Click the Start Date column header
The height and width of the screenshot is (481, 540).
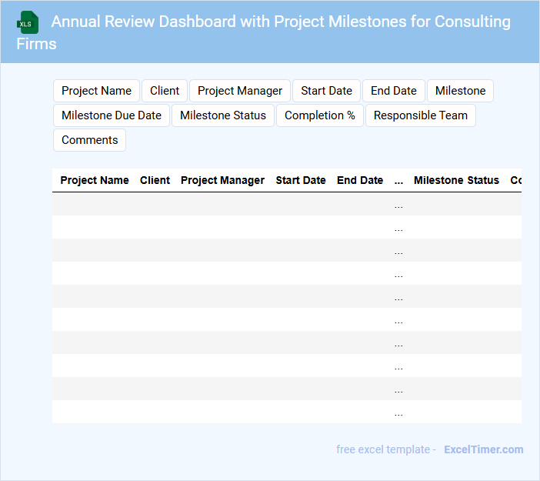pyautogui.click(x=301, y=180)
